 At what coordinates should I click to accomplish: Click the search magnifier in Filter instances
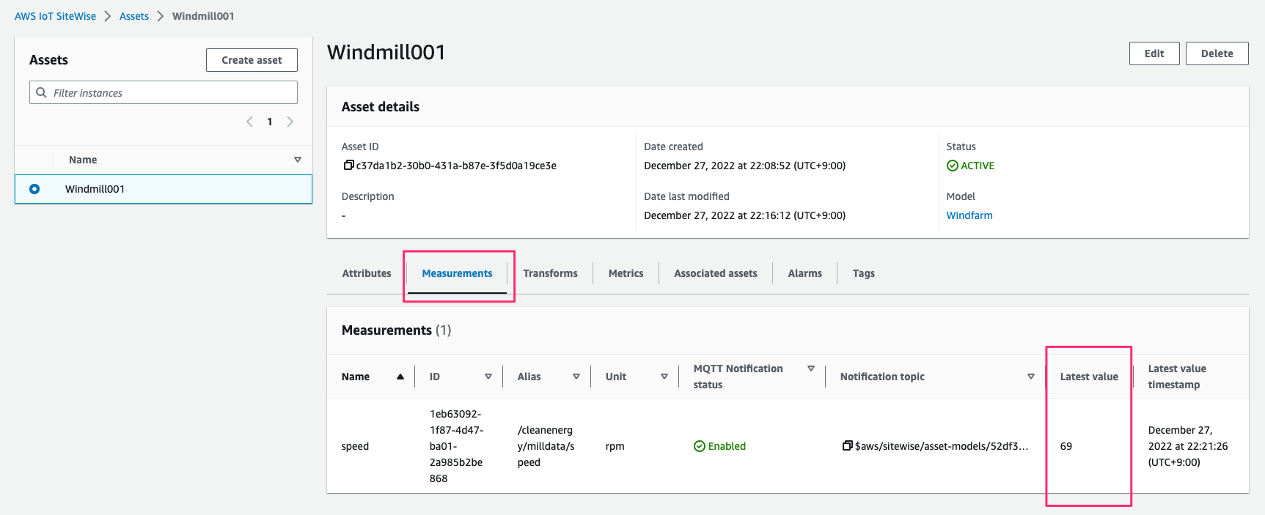click(x=42, y=92)
